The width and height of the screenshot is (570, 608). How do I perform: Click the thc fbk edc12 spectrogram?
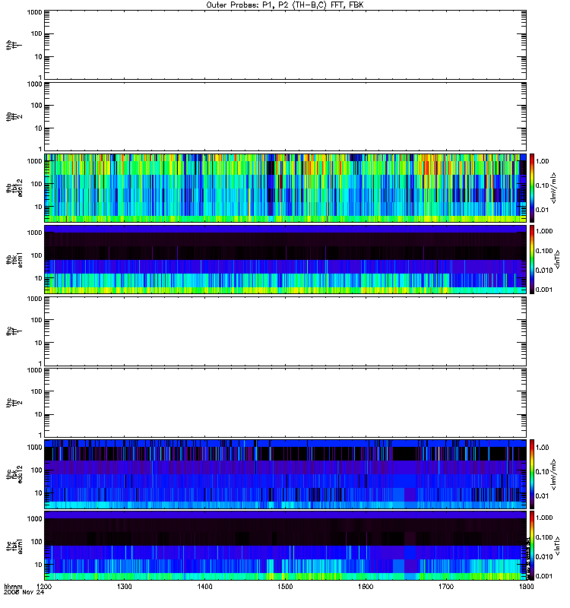click(285, 473)
